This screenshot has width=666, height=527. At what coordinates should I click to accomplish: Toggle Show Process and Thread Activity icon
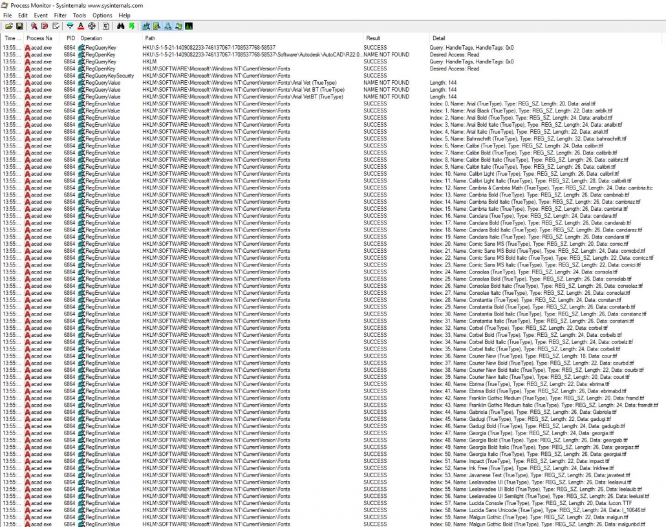178,27
